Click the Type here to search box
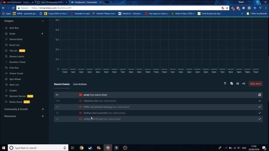This screenshot has width=269, height=151. (x=38, y=148)
